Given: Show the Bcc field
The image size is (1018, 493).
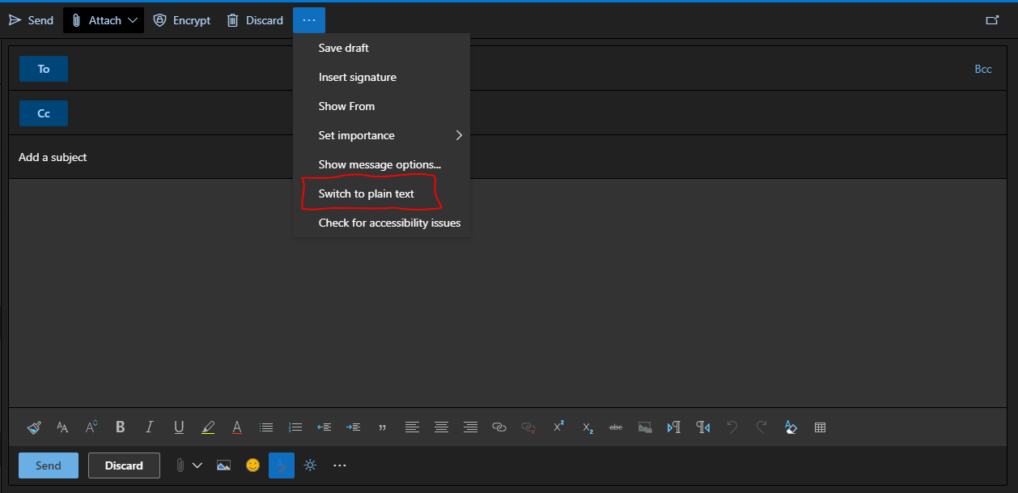Looking at the screenshot, I should [x=982, y=69].
